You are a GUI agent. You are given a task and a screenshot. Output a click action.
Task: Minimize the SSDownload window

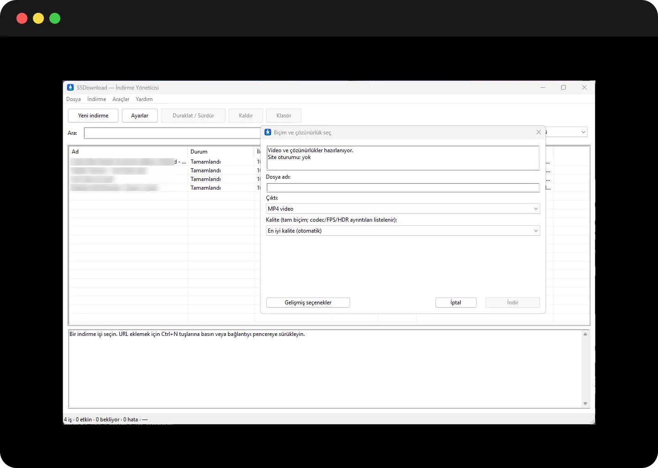click(x=543, y=87)
